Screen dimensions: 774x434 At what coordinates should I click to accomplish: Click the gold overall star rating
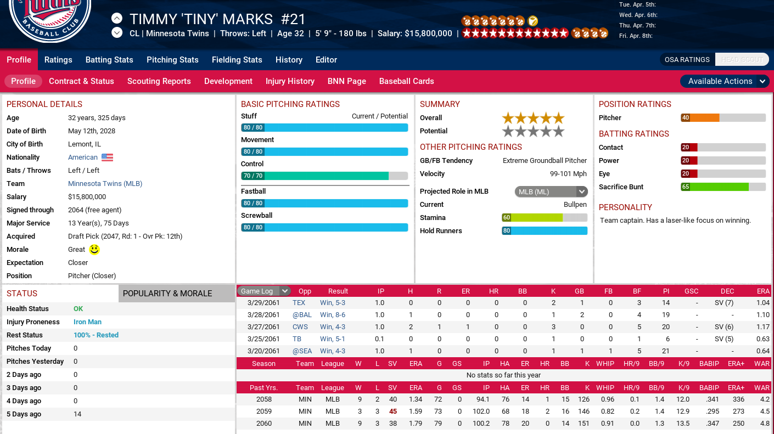pos(532,118)
